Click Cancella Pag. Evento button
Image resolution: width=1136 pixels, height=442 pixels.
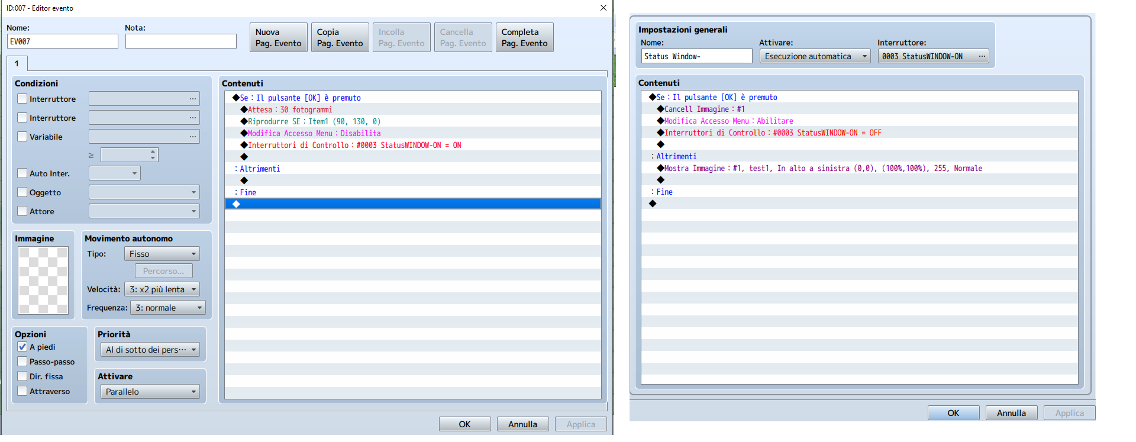[x=463, y=37]
